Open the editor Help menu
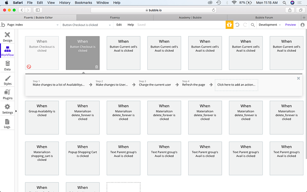Screen dimensions: 307x192 pos(131,25)
